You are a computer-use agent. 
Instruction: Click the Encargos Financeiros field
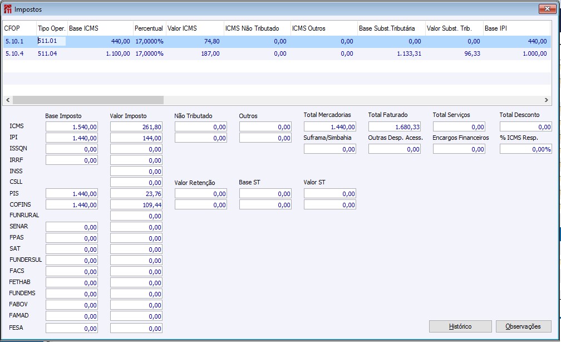[x=459, y=149]
